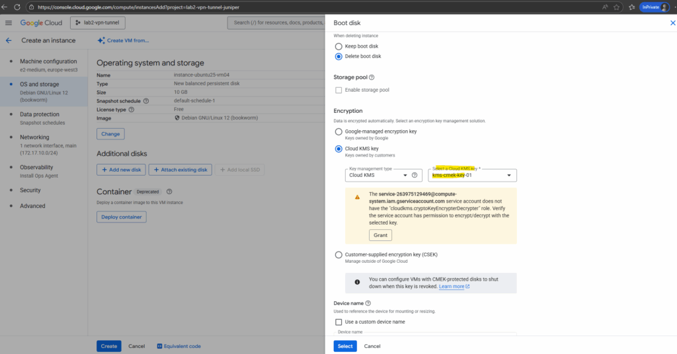Open Device name help icon
The height and width of the screenshot is (354, 677).
(x=368, y=303)
